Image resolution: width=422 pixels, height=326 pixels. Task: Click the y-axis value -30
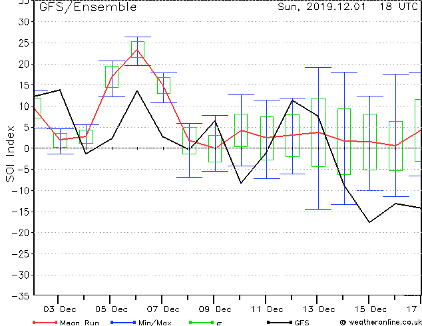pos(20,275)
